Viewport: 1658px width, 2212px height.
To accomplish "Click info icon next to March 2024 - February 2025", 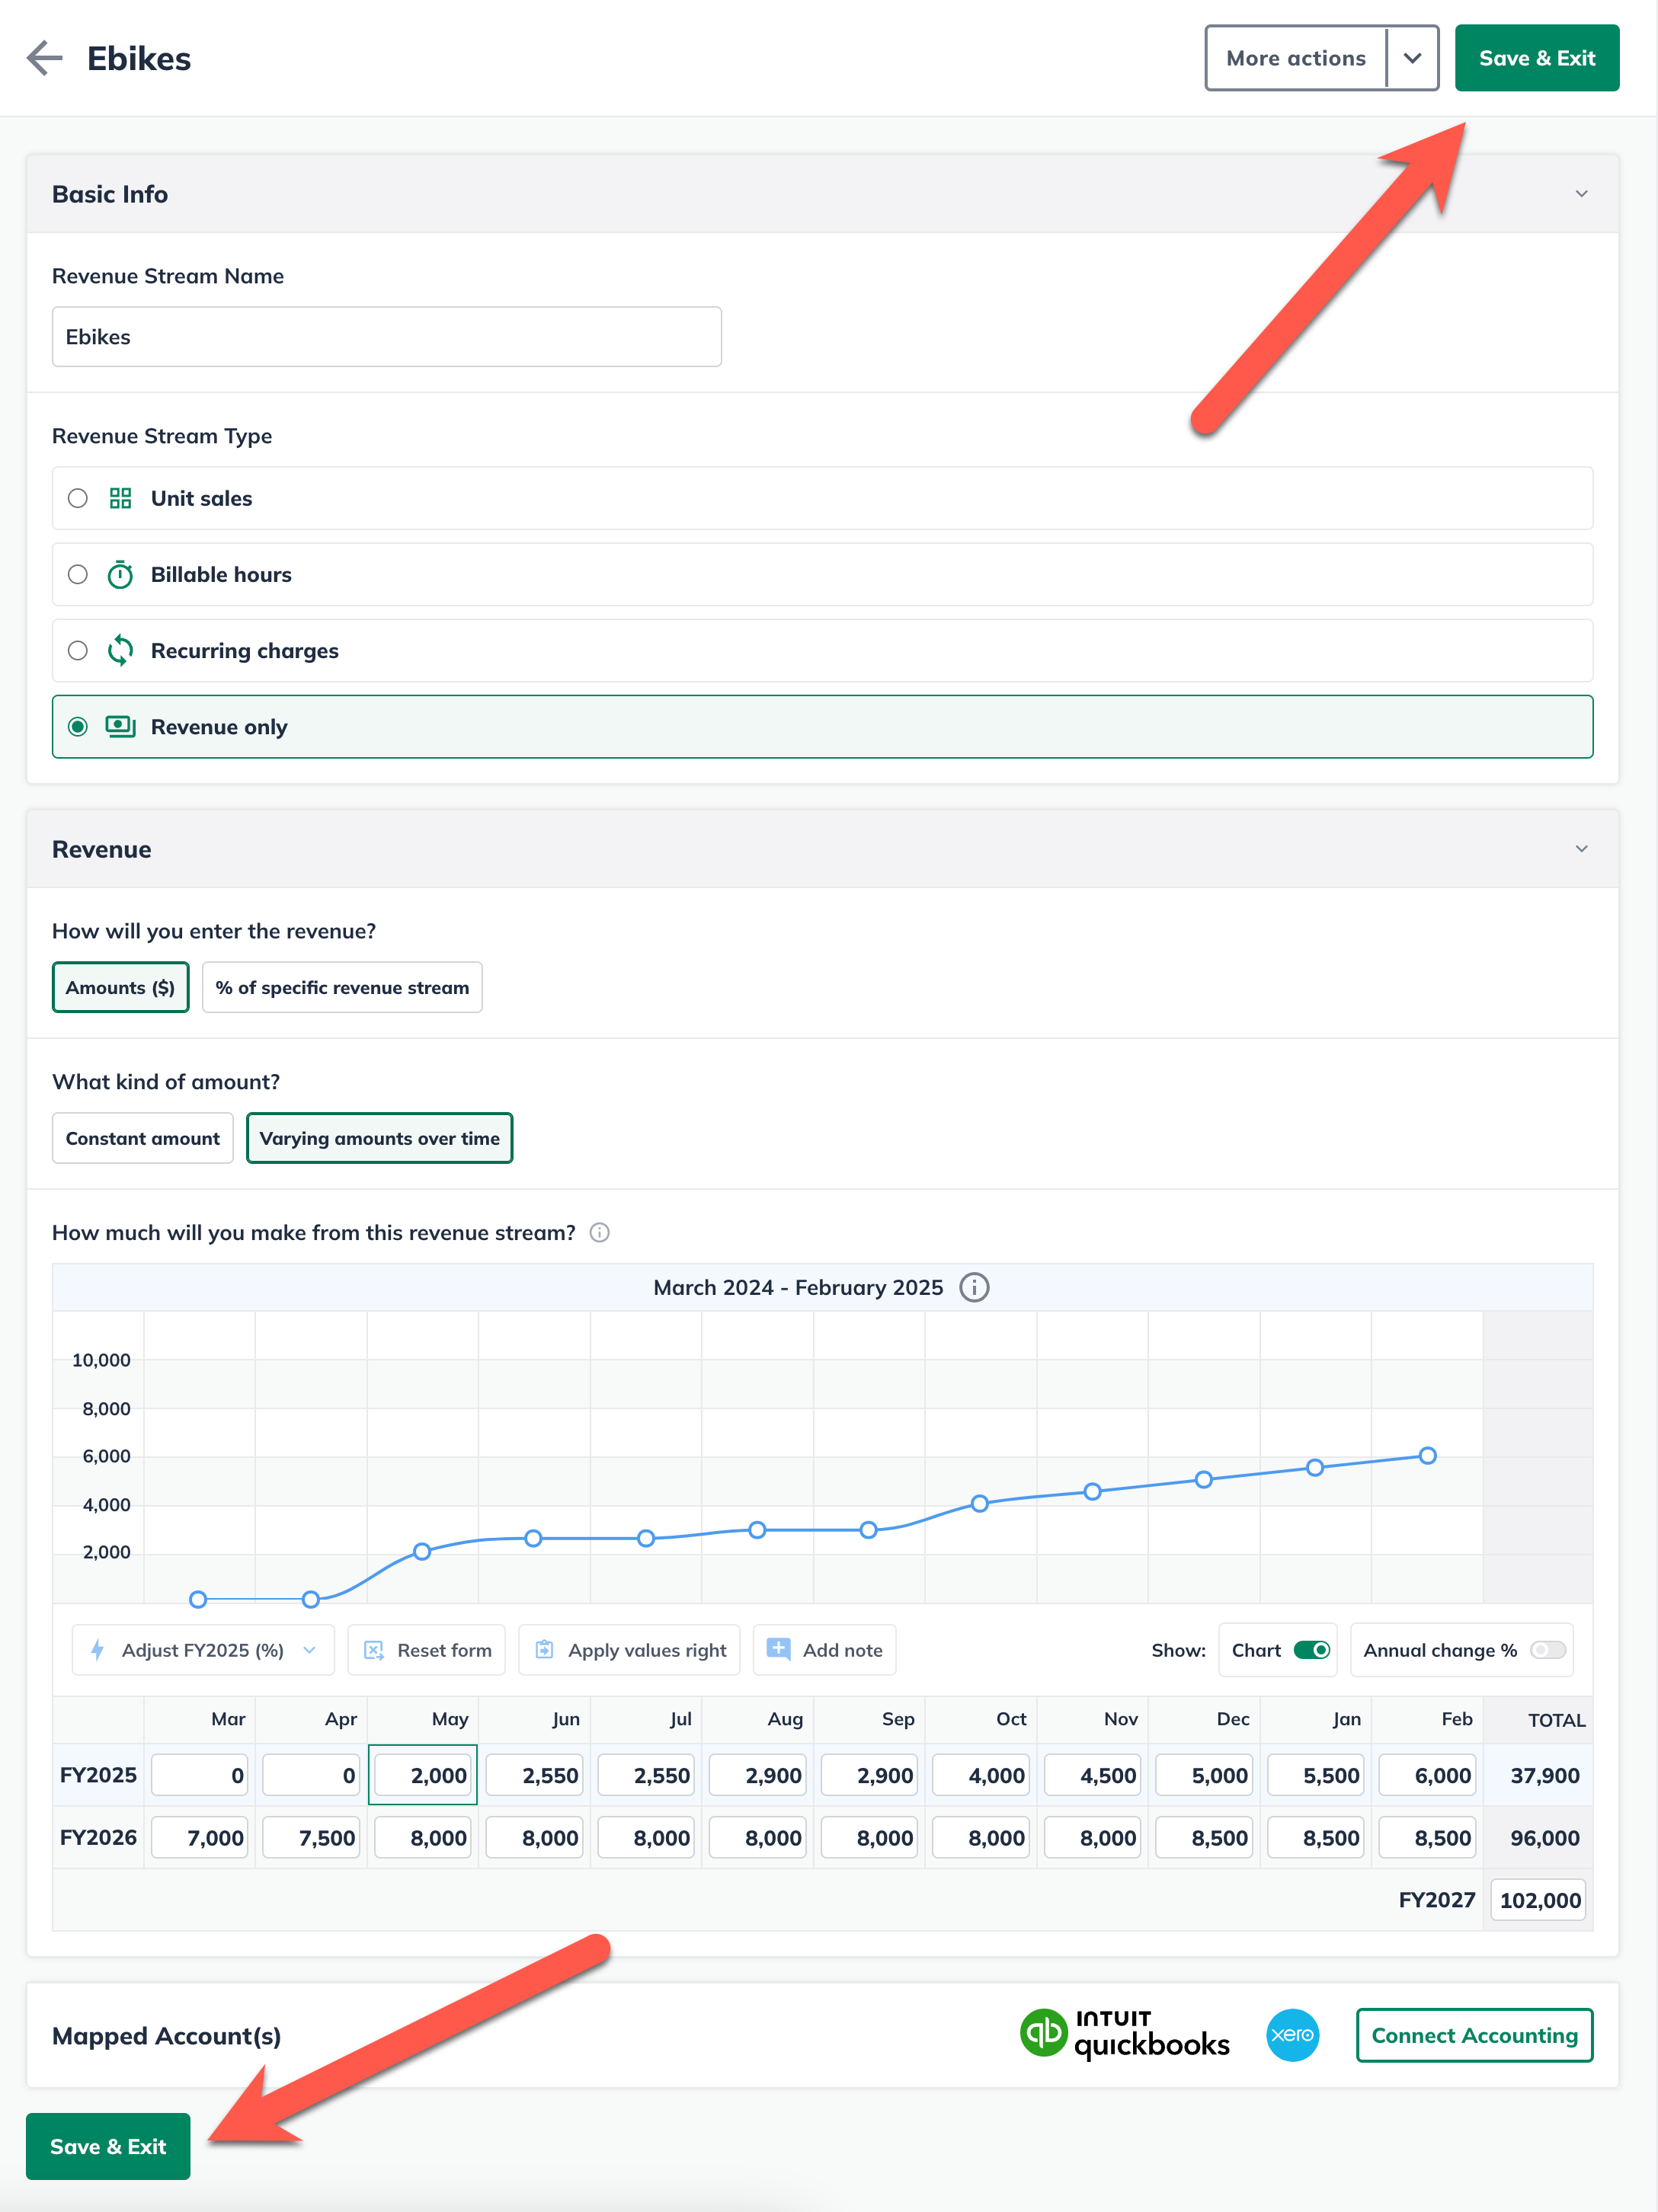I will pos(974,1288).
